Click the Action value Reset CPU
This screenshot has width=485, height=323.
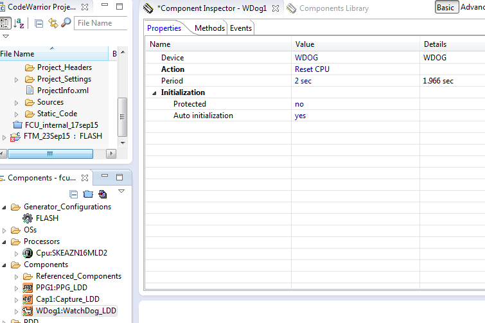coord(312,69)
